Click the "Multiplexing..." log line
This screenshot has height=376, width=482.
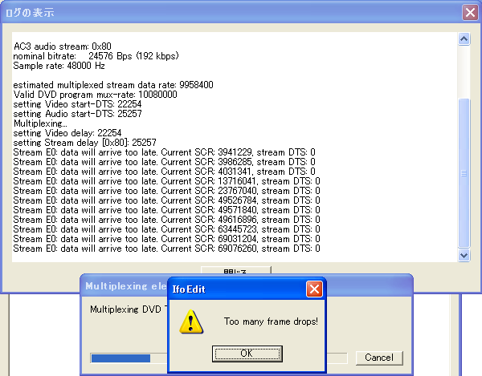click(x=40, y=123)
